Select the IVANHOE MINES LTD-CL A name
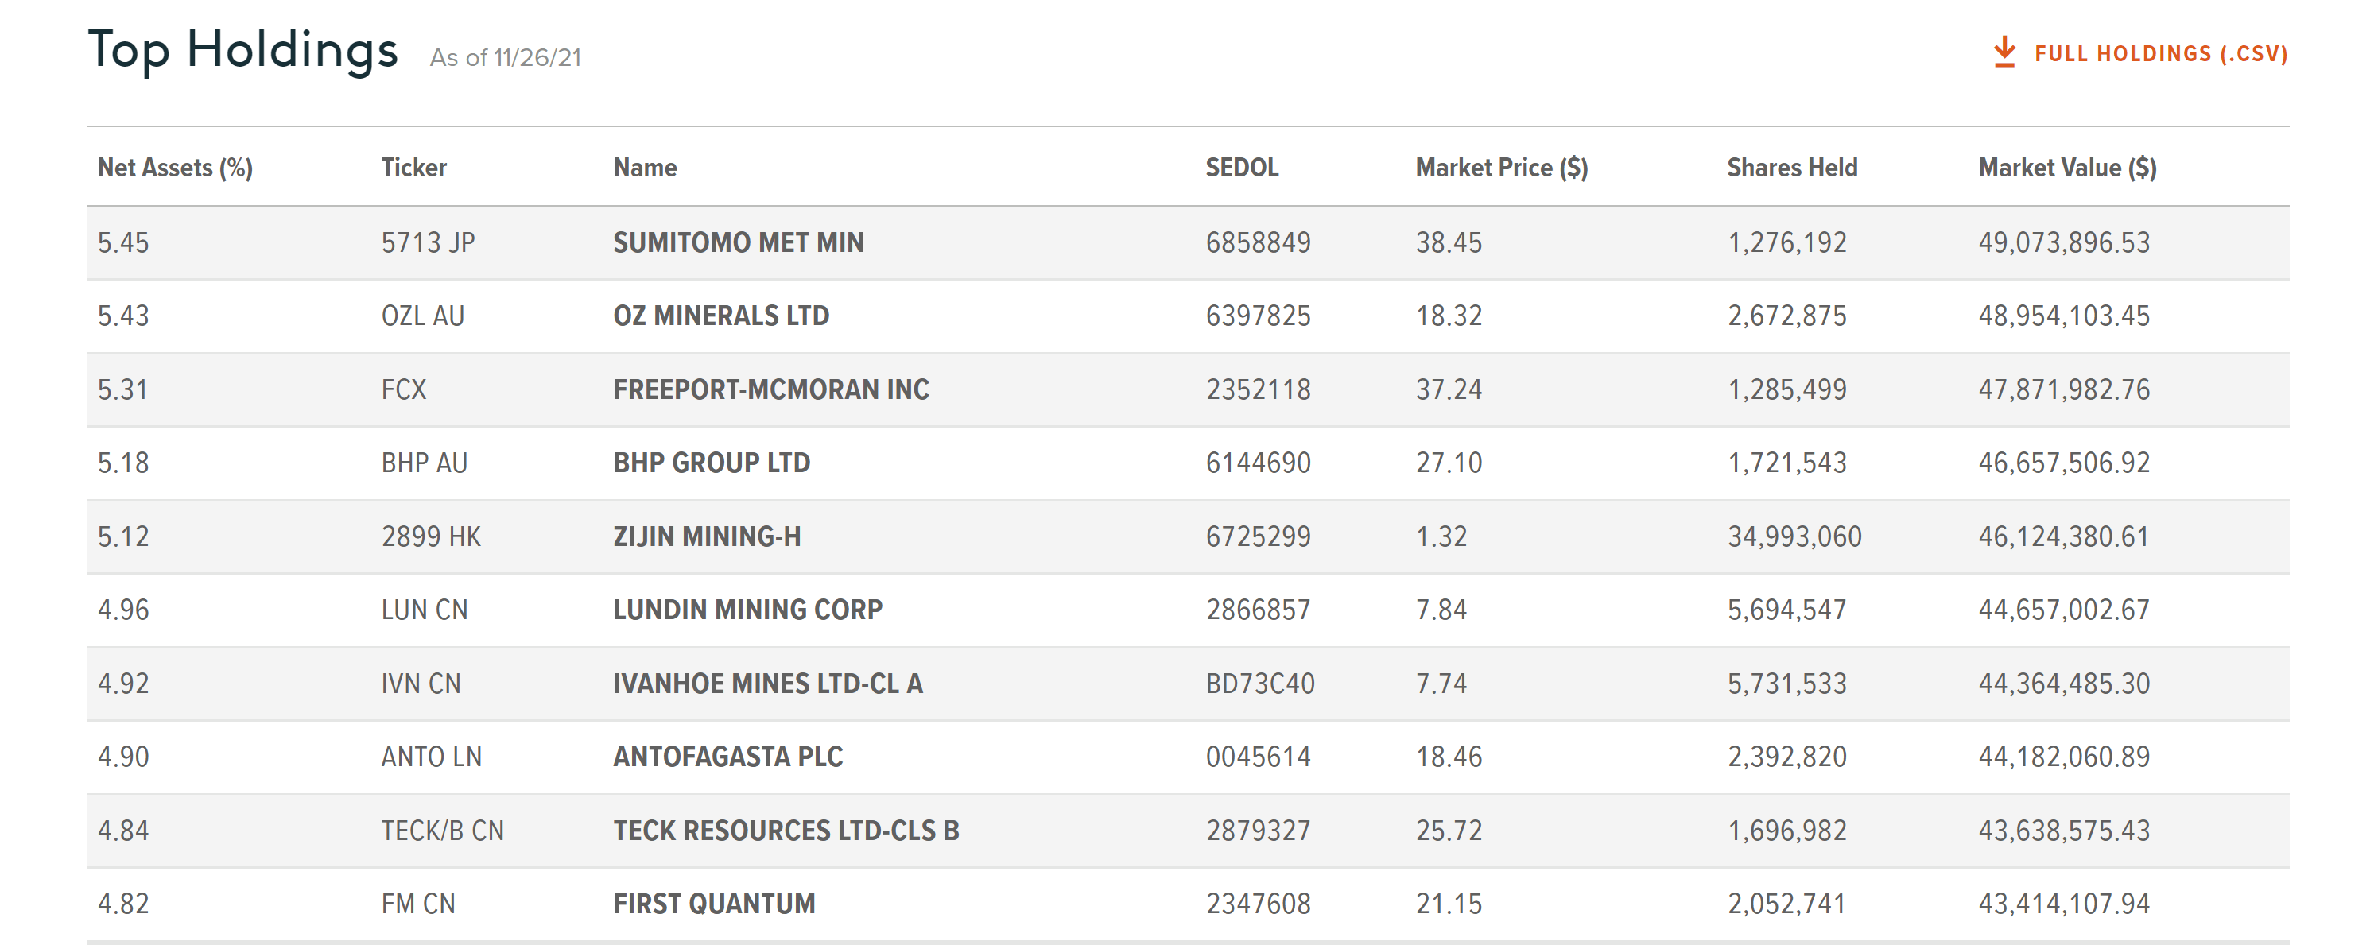 tap(767, 683)
